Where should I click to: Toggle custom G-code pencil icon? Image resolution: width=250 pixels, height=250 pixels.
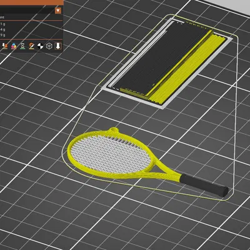point(31,46)
